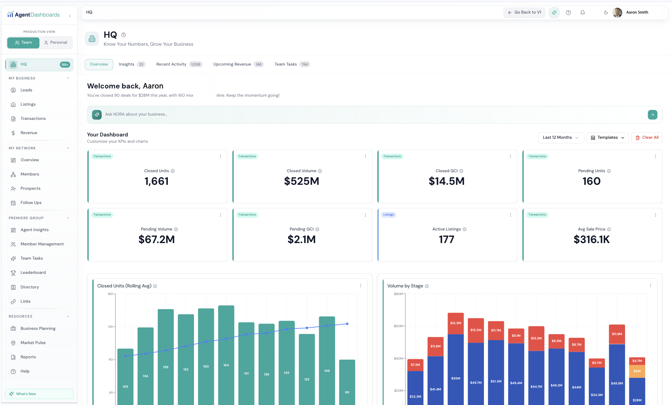The height and width of the screenshot is (405, 672).
Task: Open the Templates dropdown
Action: click(607, 137)
